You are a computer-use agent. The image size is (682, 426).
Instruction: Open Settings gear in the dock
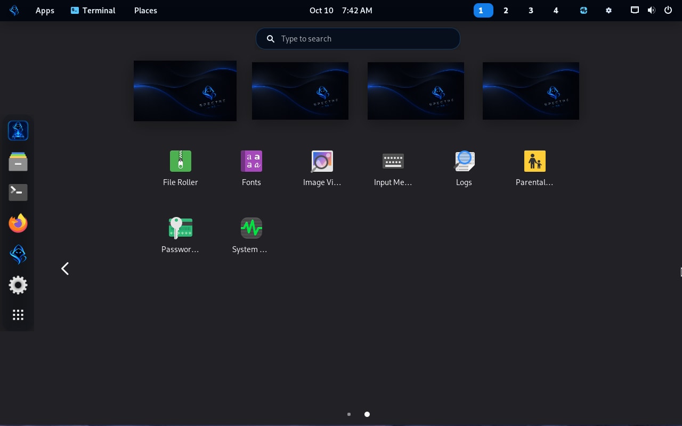click(x=18, y=285)
